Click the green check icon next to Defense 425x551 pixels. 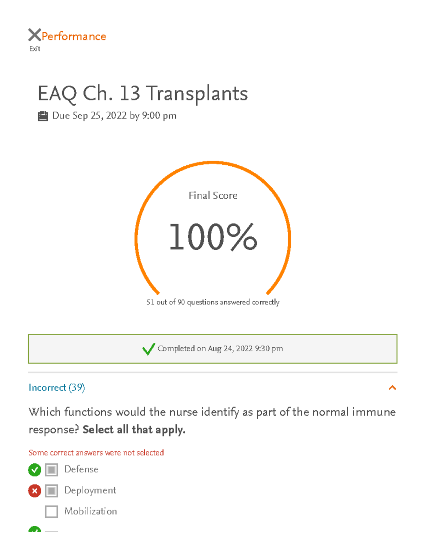34,469
